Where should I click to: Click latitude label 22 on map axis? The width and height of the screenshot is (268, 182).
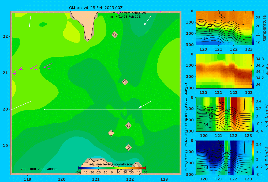click(5, 36)
